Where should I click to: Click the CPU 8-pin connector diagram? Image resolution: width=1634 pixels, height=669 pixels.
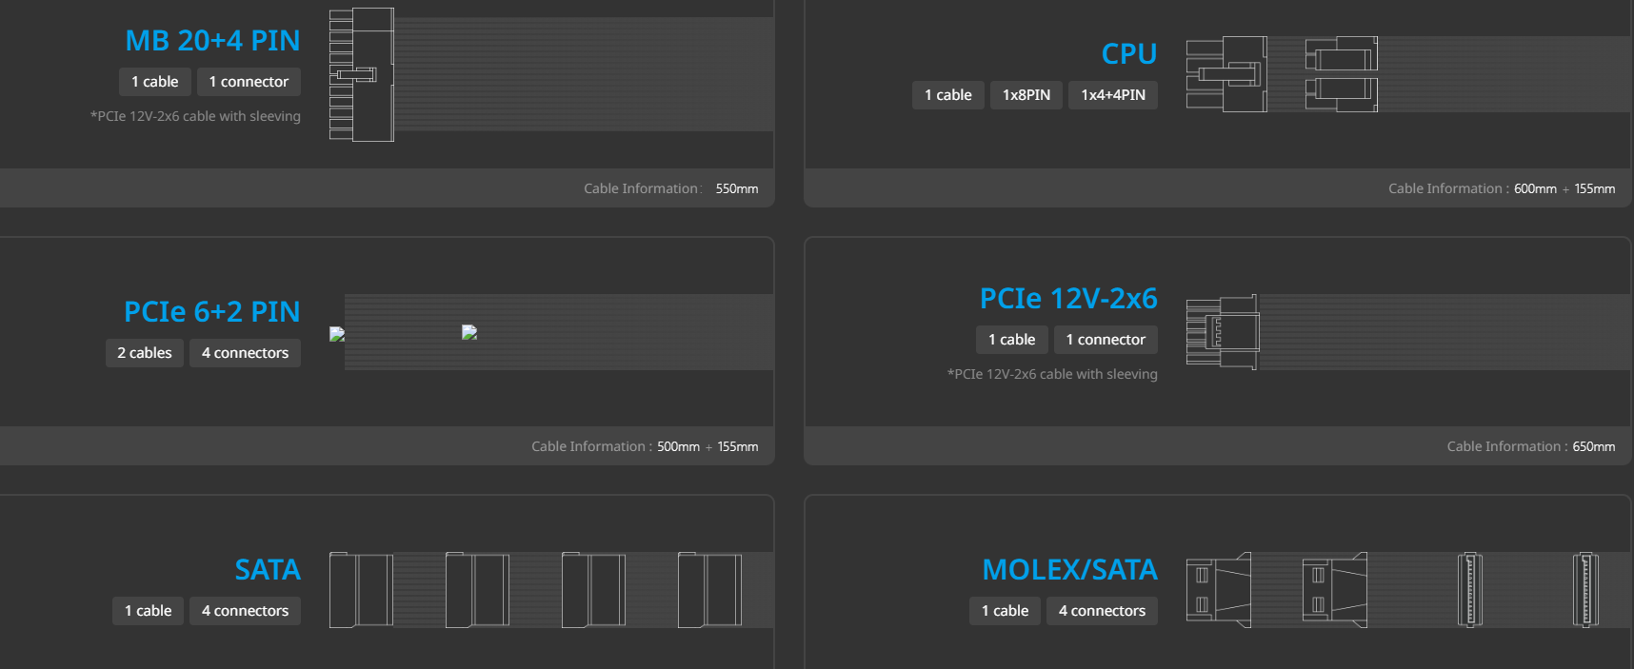click(1226, 74)
